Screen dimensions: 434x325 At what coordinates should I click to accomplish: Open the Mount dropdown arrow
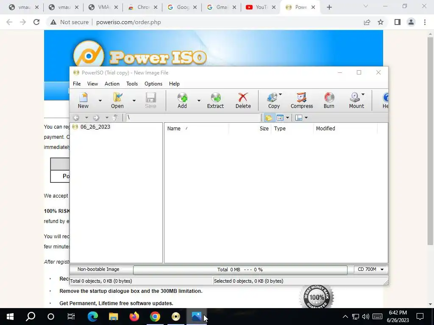(x=363, y=94)
